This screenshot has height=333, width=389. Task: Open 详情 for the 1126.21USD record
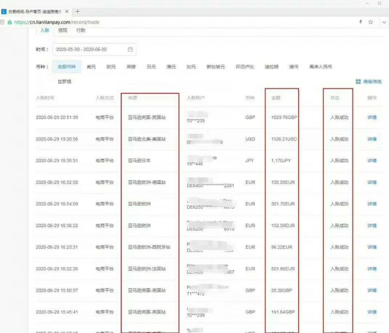tap(372, 139)
